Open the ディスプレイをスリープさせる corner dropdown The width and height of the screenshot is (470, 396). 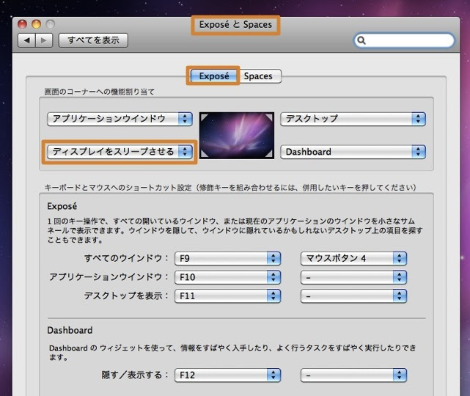click(x=120, y=152)
